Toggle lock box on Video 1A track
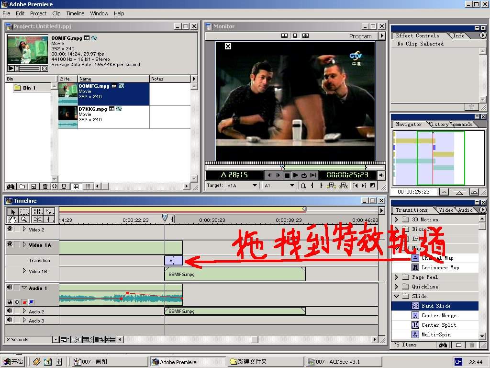 pos(17,244)
